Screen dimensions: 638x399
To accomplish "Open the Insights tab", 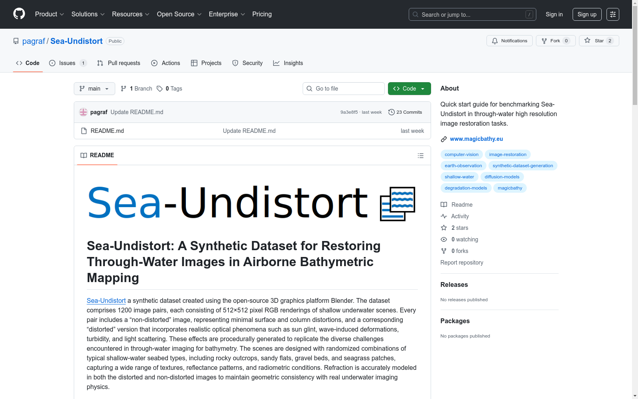I will 288,63.
